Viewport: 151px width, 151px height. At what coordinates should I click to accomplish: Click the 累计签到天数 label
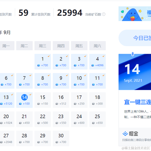tap(41, 14)
